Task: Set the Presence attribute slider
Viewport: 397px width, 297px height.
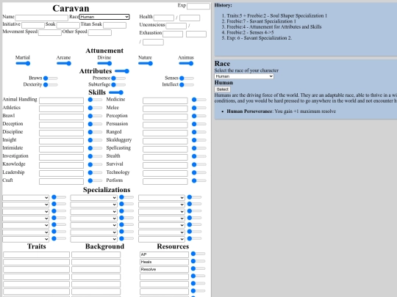Action: (x=118, y=78)
